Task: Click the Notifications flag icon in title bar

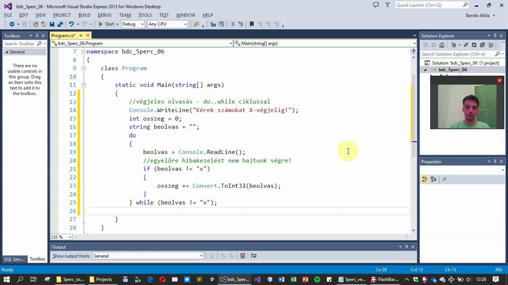Action: [388, 5]
